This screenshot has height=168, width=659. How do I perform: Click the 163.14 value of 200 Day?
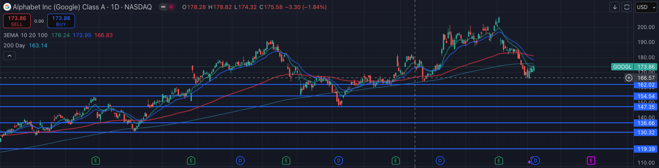pos(38,45)
